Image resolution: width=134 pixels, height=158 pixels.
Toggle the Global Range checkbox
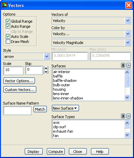(x=8, y=21)
